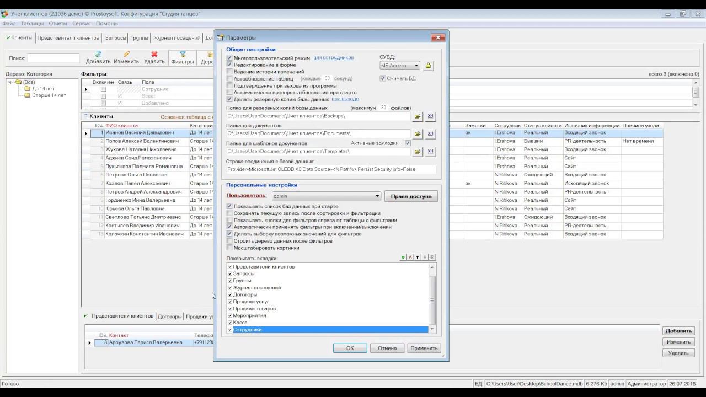Toggle Показывать список баз данных при старте
This screenshot has width=706, height=397.
click(x=229, y=206)
